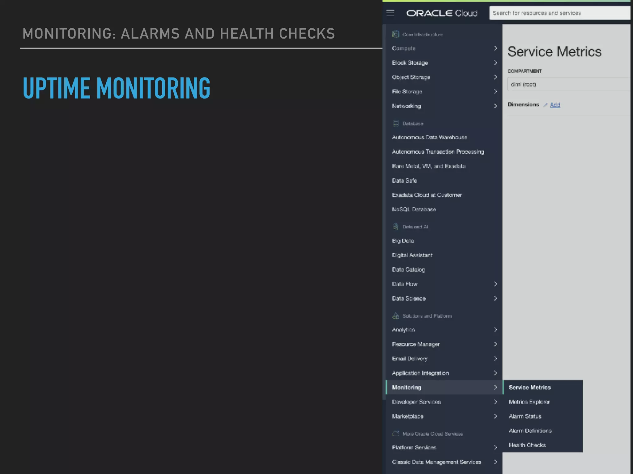Open the Compartment selector showing dimi (root)
Screen dimensions: 633x474
coord(569,84)
